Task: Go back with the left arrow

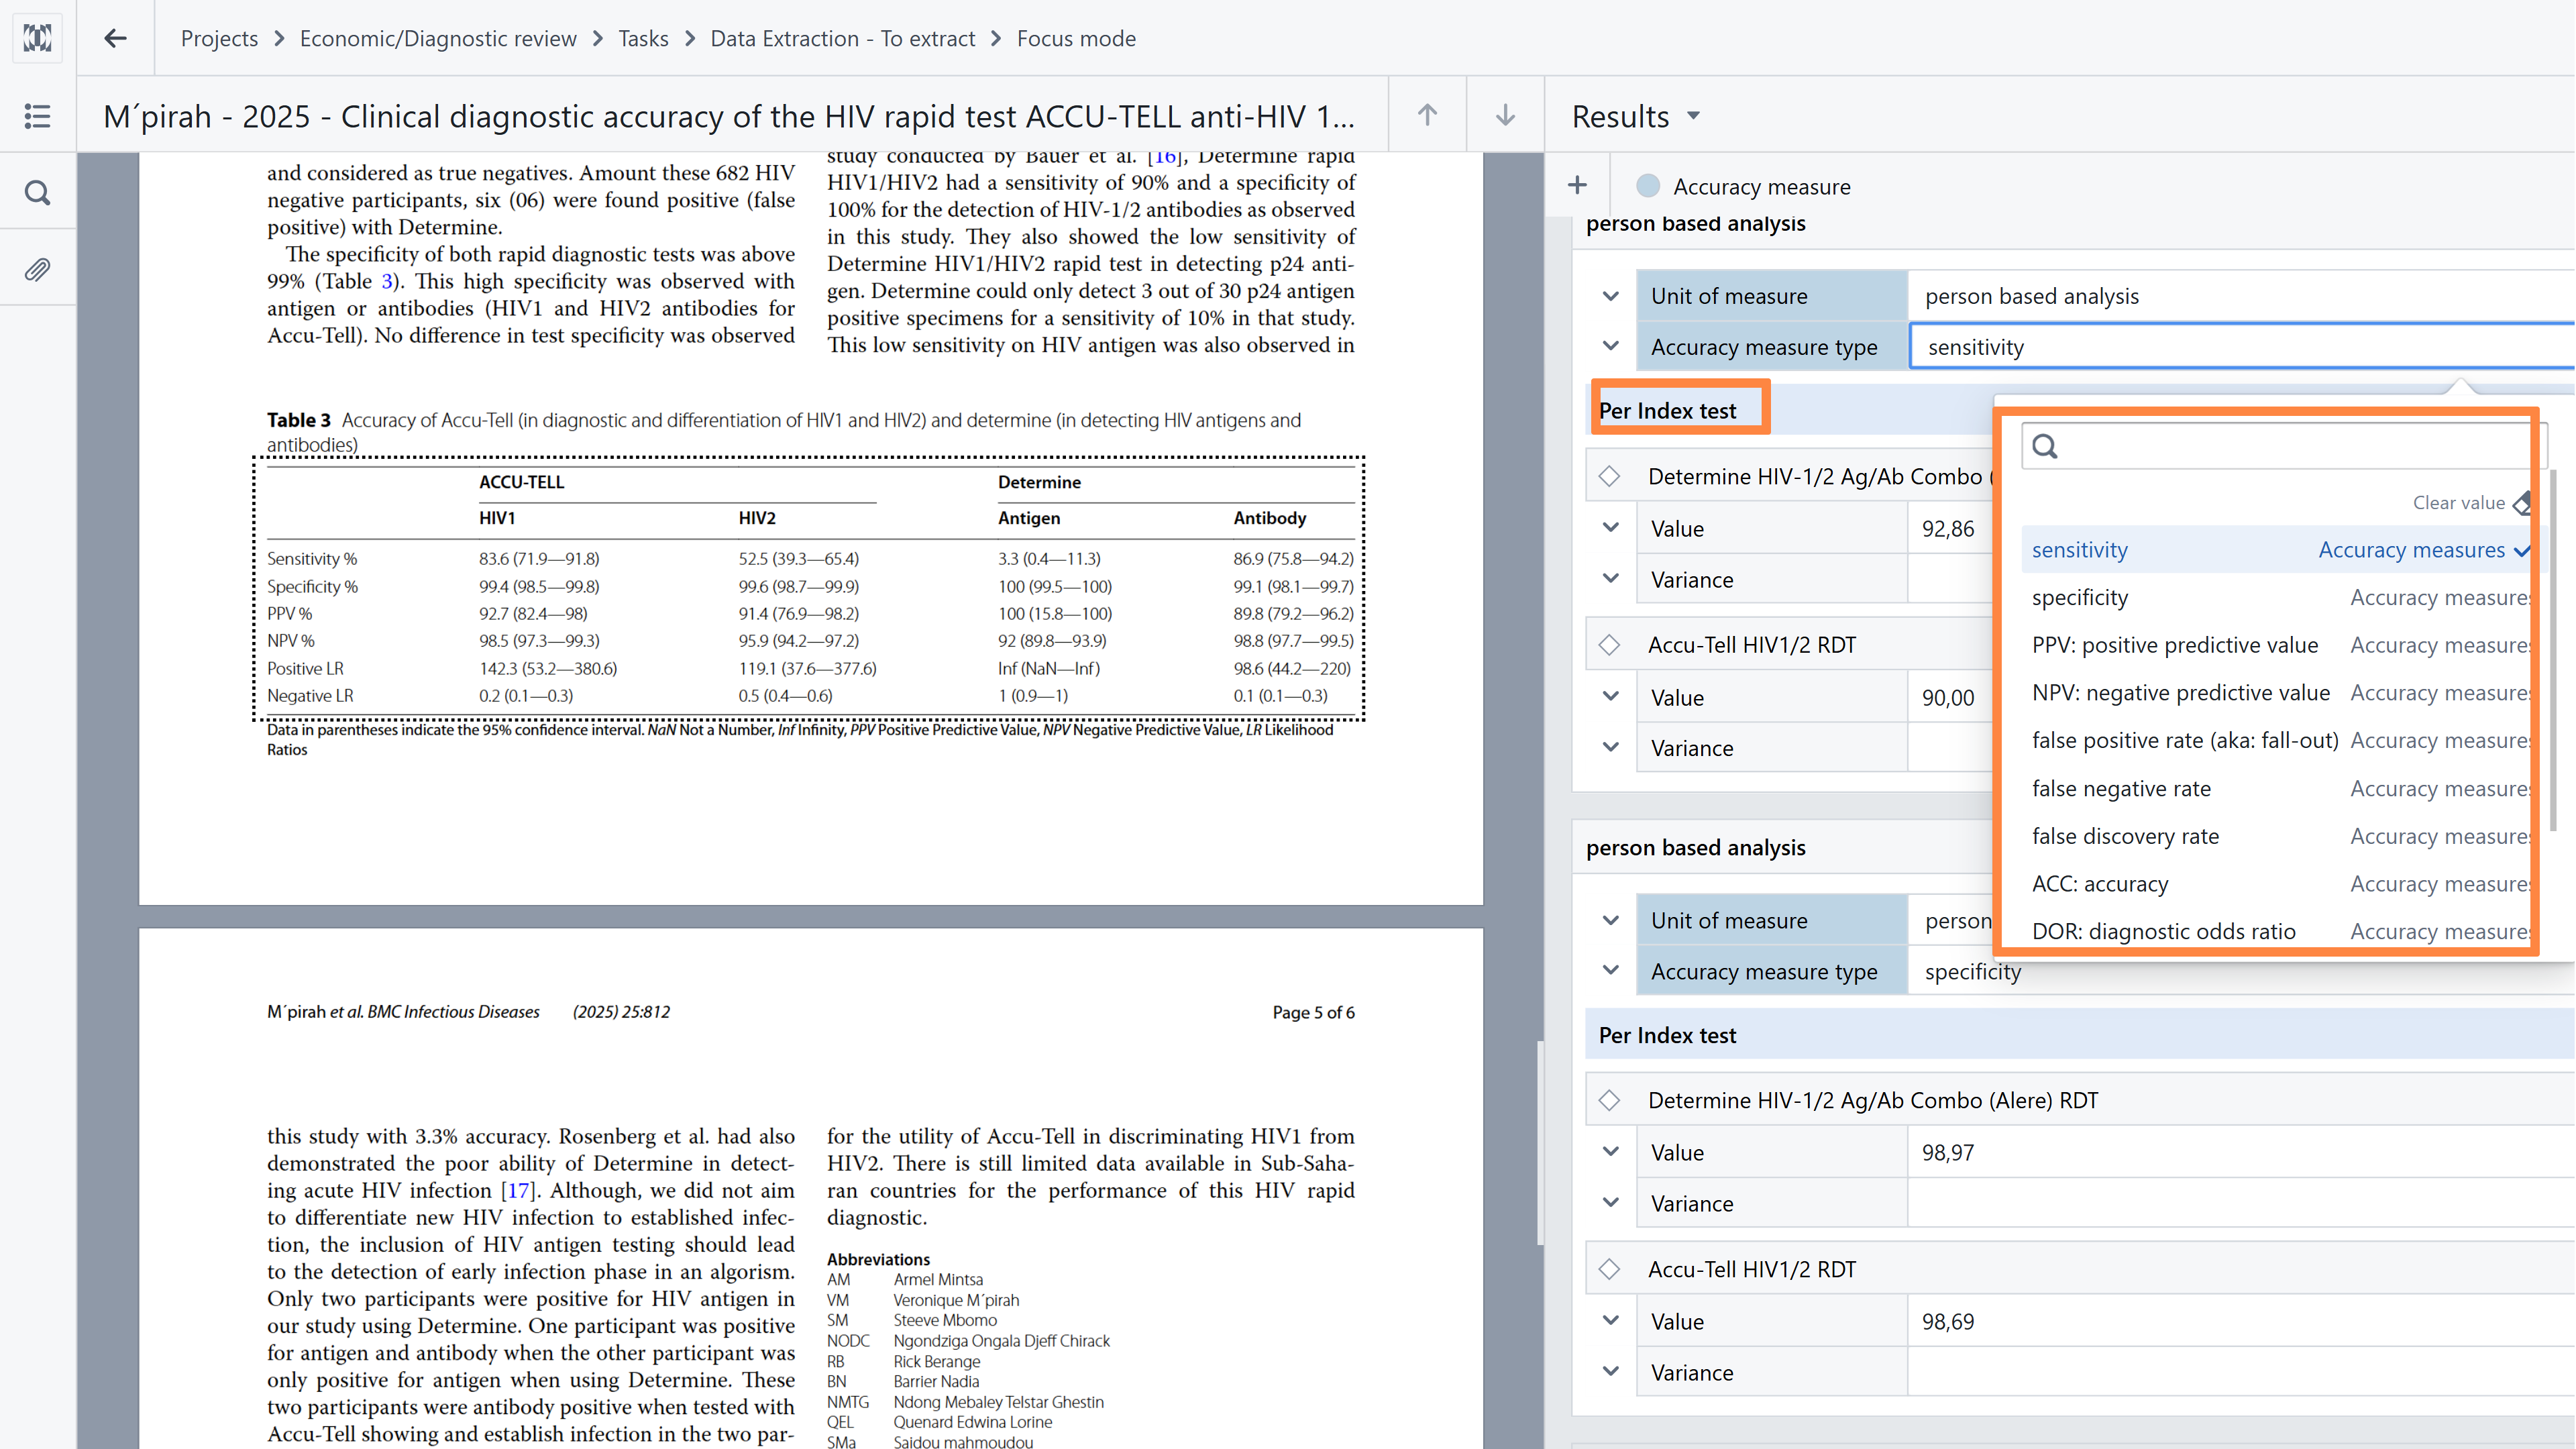Action: tap(115, 38)
